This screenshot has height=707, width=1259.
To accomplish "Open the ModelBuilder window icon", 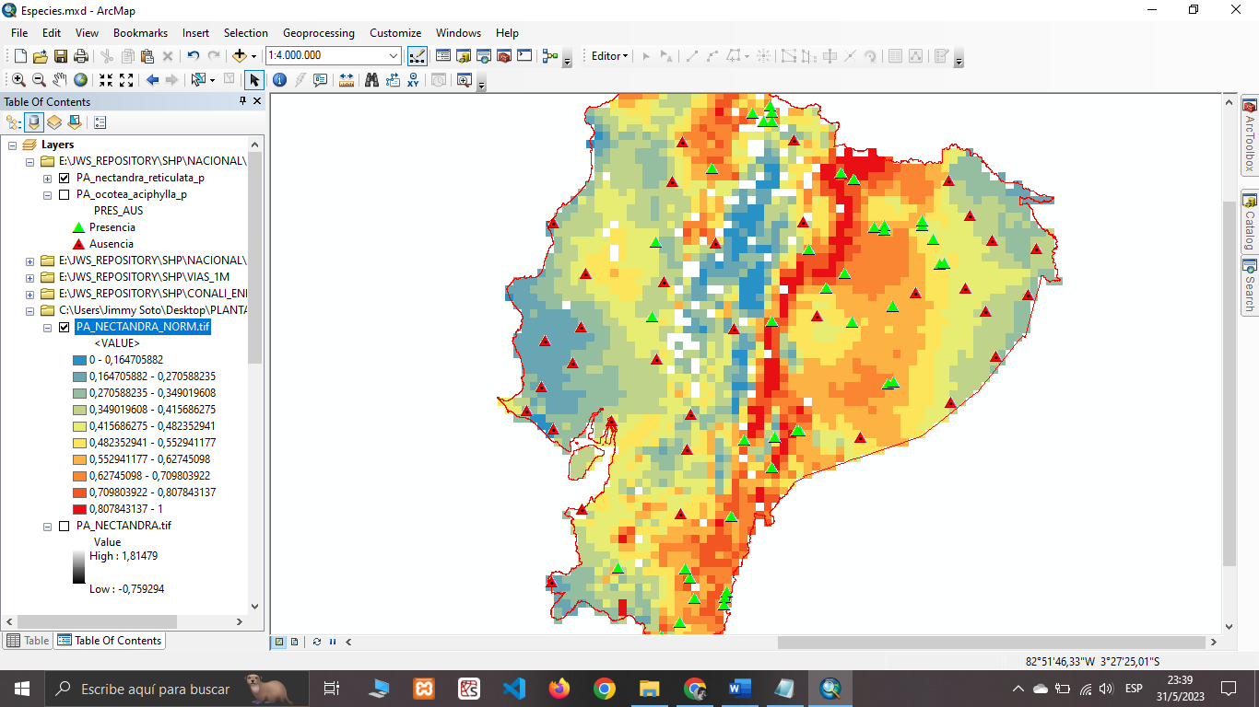I will pyautogui.click(x=550, y=56).
